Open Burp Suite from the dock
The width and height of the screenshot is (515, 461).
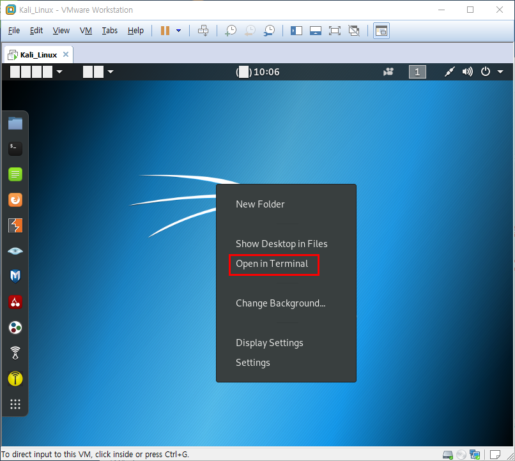pyautogui.click(x=15, y=225)
